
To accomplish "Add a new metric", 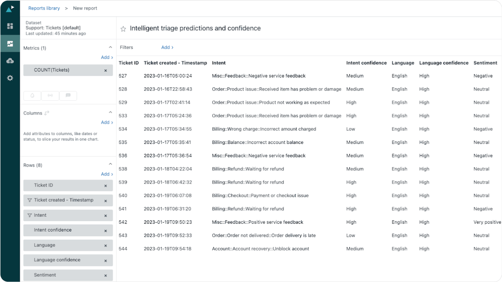I will click(107, 57).
